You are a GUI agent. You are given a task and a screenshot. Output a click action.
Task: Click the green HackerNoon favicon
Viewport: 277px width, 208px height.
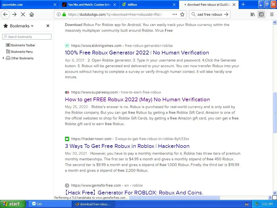pyautogui.click(x=67, y=139)
